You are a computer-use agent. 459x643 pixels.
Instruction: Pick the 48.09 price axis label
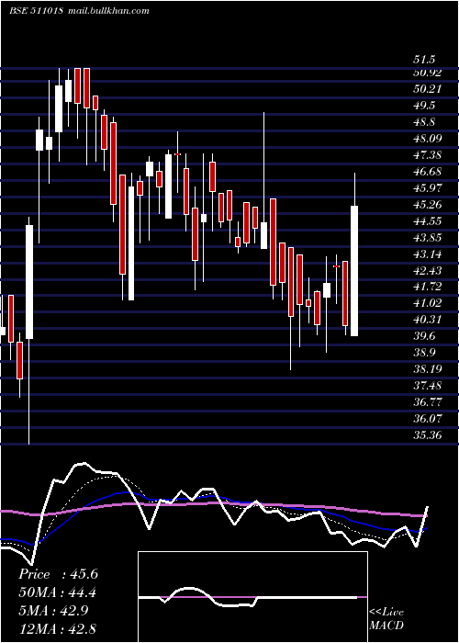coord(428,139)
